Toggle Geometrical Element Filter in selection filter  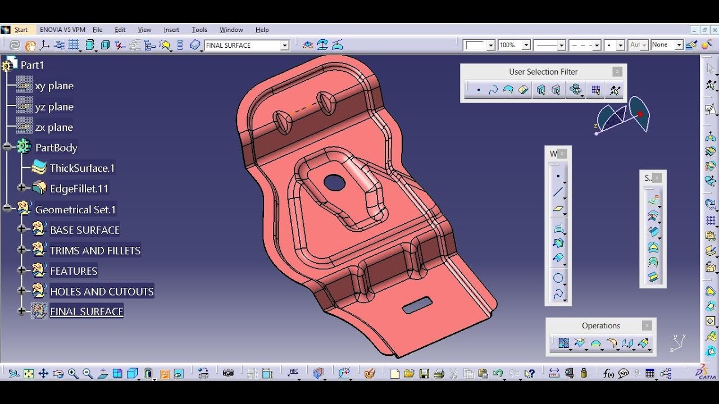[x=556, y=90]
